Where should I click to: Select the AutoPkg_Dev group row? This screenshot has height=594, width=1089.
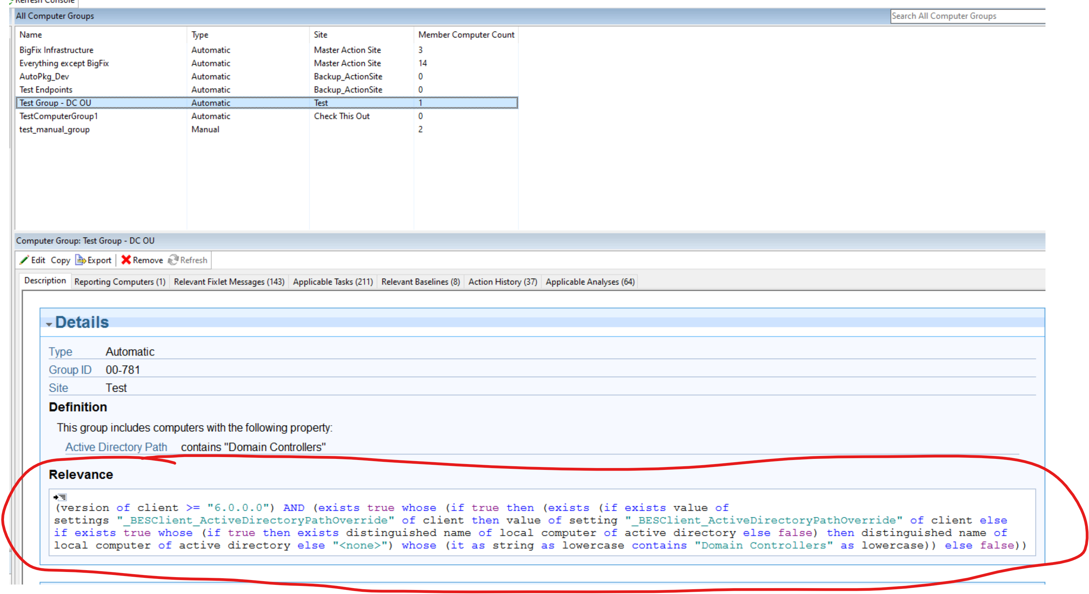click(267, 76)
